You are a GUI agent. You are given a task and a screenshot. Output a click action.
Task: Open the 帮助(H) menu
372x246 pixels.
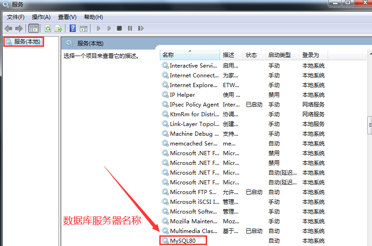pyautogui.click(x=93, y=17)
